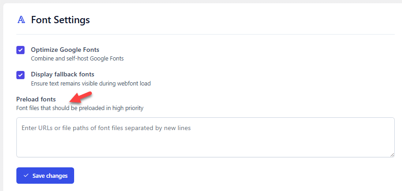Click the 'Enter URLs or file paths' placeholder
402x191 pixels.
pyautogui.click(x=106, y=128)
